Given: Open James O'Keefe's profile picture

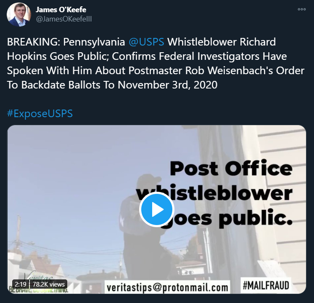Looking at the screenshot, I should click(x=19, y=14).
